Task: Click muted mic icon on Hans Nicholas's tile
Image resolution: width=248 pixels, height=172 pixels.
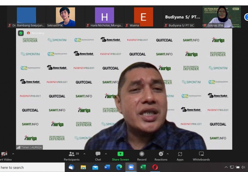Action: pyautogui.click(x=88, y=25)
